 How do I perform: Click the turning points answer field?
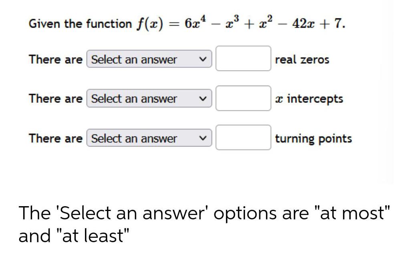[242, 138]
